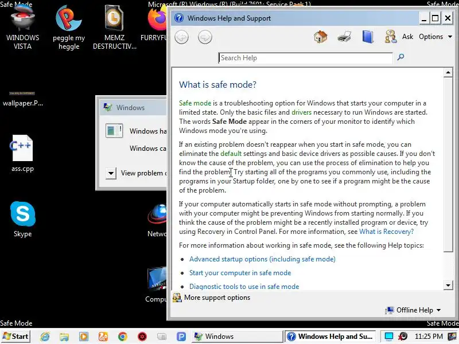Viewport: 459px width, 344px height.
Task: Open the Options dropdown menu
Action: [435, 37]
